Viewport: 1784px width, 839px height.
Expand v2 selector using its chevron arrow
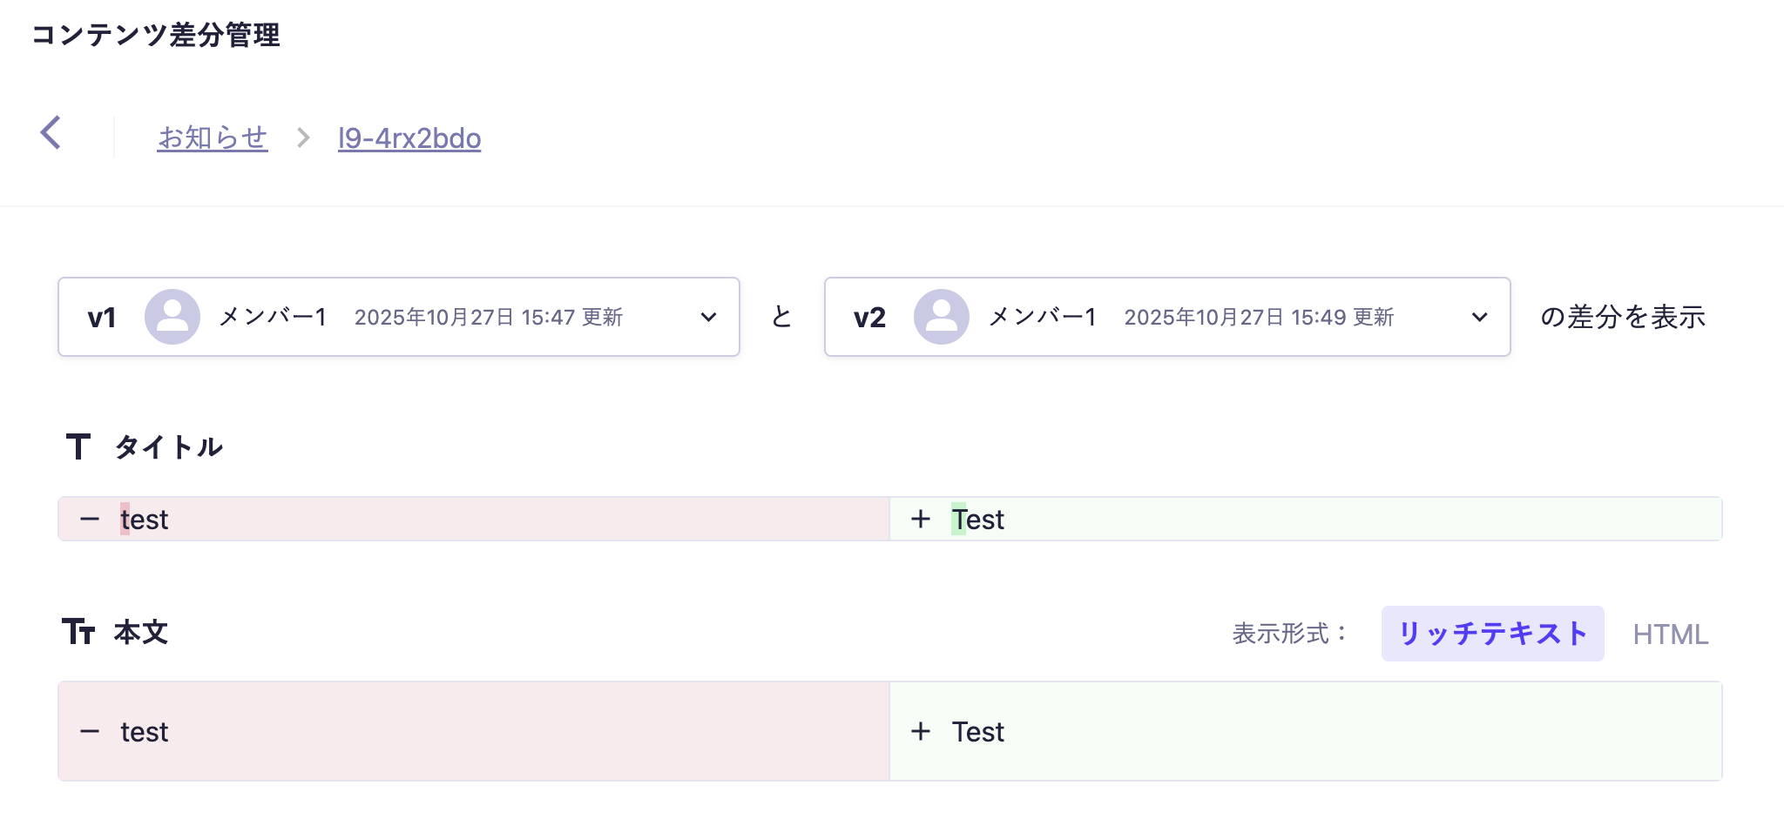1479,318
